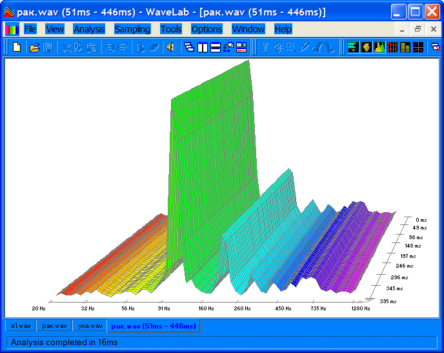Minimize the inner document window
444x353 pixels.
coord(402,29)
